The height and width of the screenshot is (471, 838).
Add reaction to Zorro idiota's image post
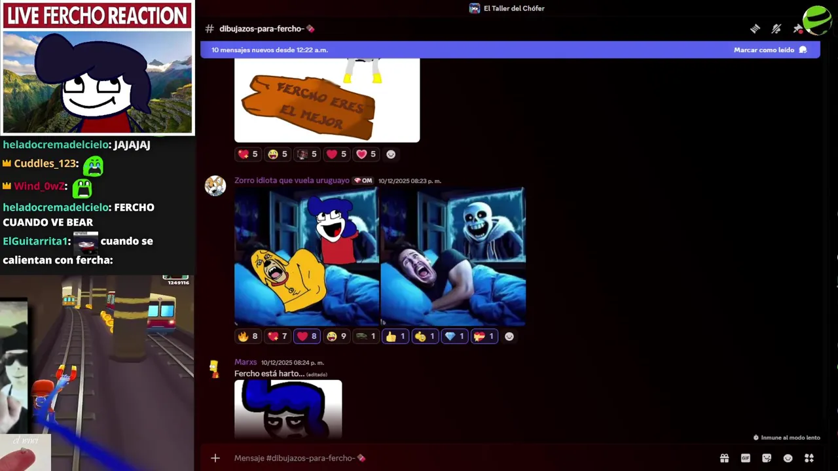509,336
